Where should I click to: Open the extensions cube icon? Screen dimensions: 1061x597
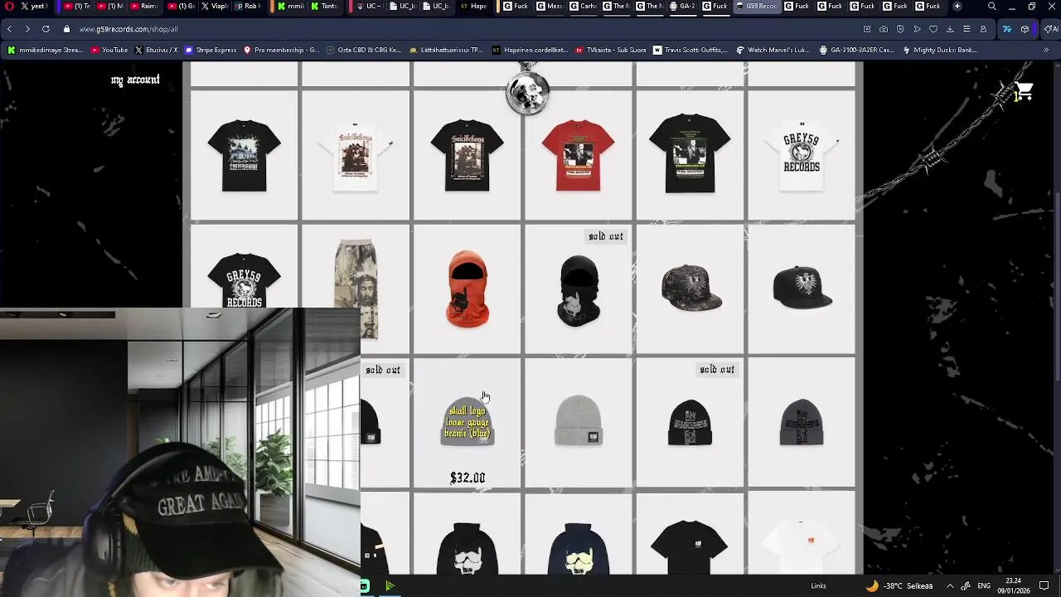click(1025, 29)
